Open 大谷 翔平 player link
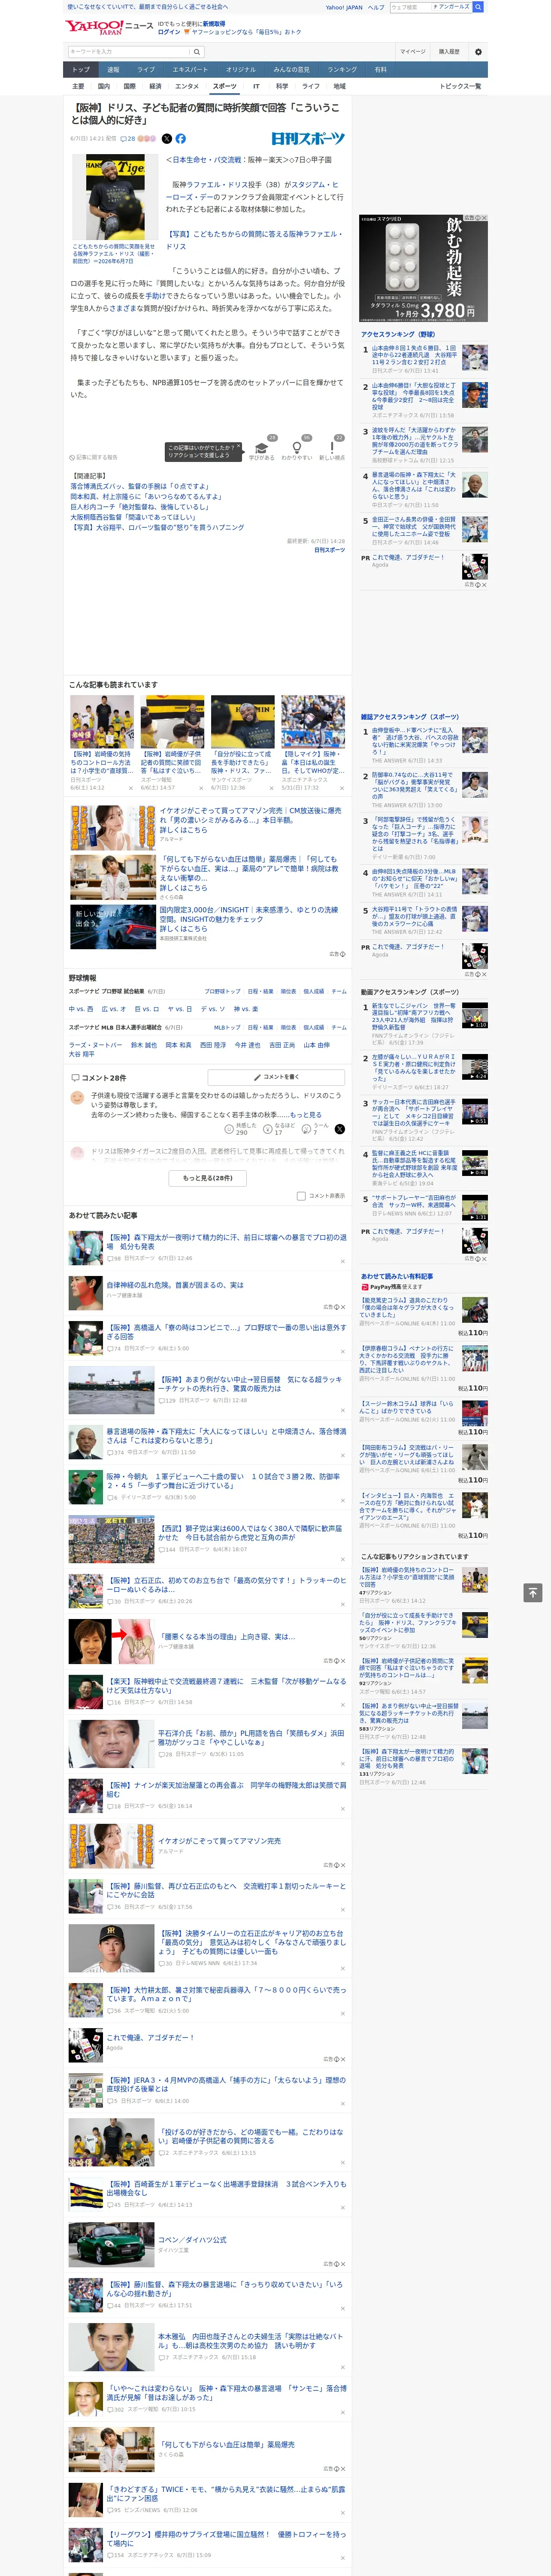 [x=82, y=1054]
